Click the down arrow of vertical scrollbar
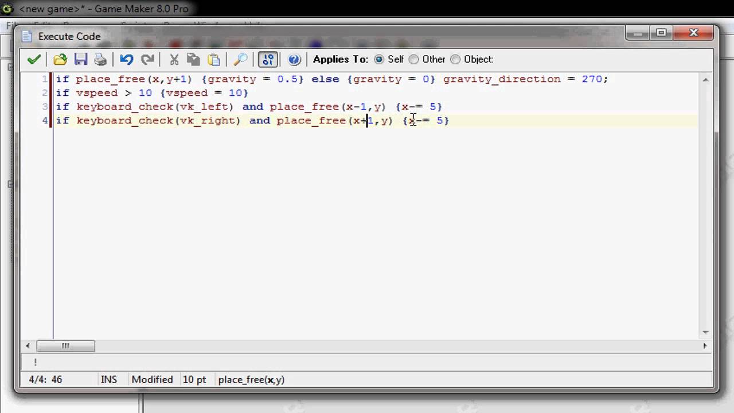Viewport: 734px width, 413px height. pos(705,332)
